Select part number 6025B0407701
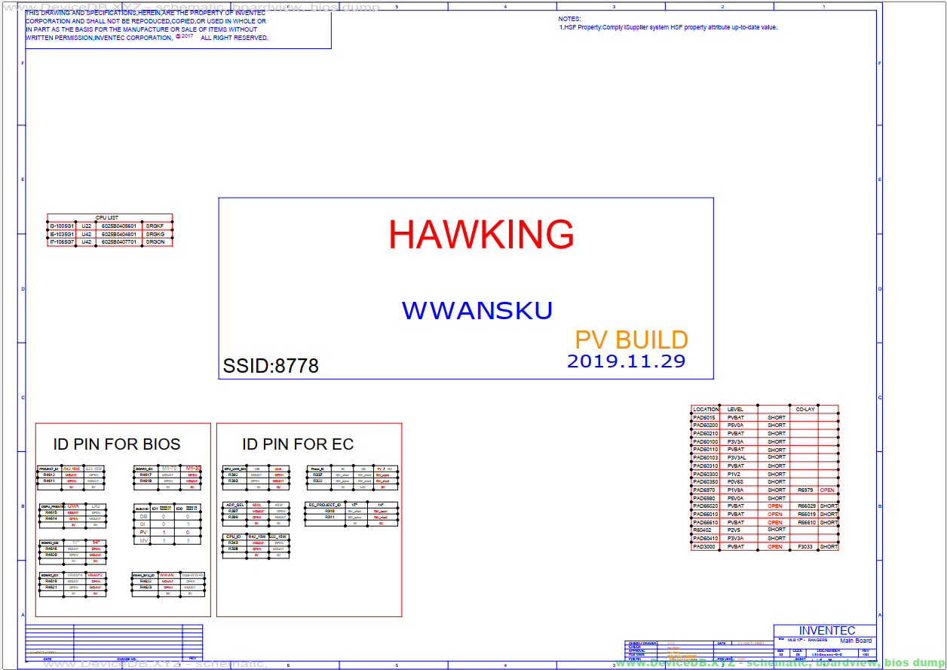The height and width of the screenshot is (670, 947). [119, 242]
